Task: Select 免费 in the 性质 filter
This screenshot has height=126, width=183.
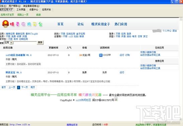Action: [13, 36]
